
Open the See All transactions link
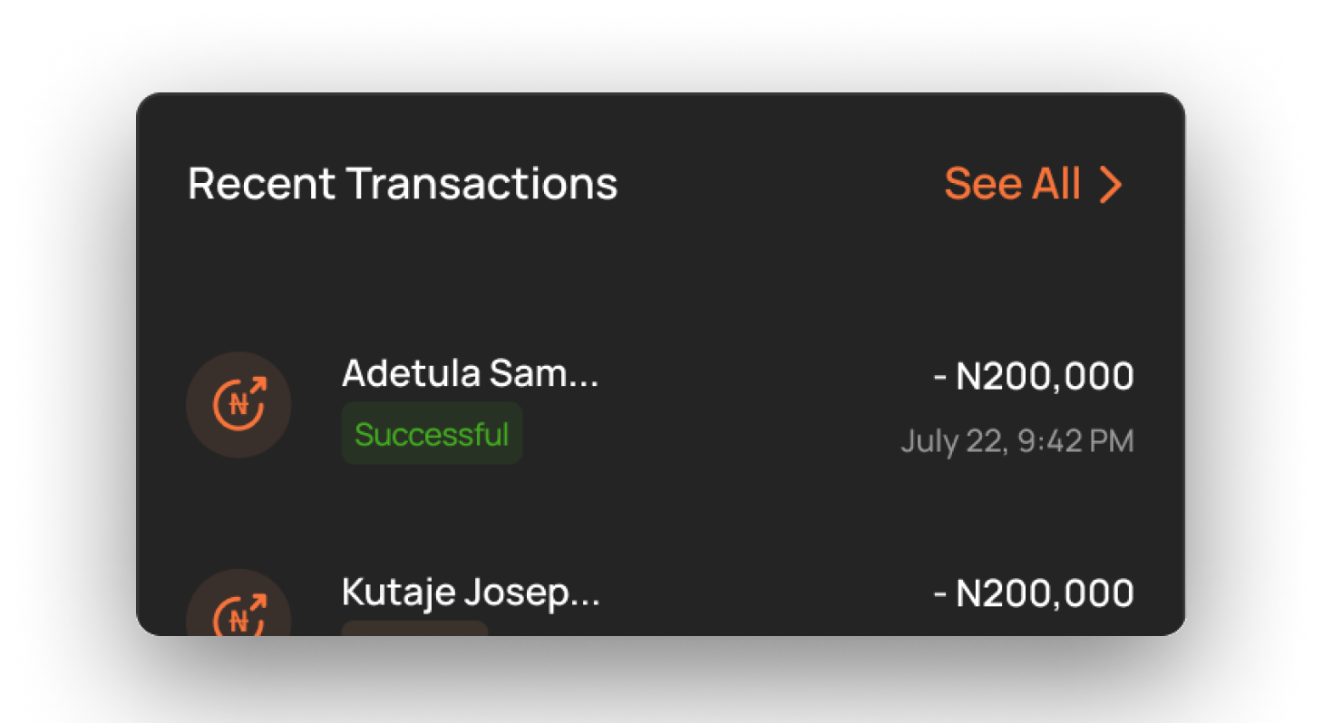1012,184
